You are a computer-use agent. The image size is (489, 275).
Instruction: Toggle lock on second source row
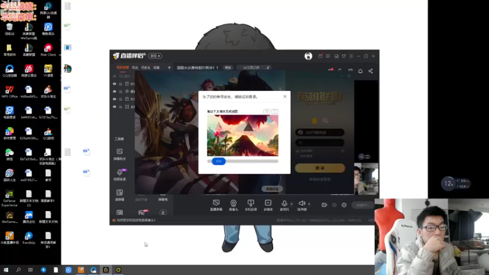click(120, 91)
